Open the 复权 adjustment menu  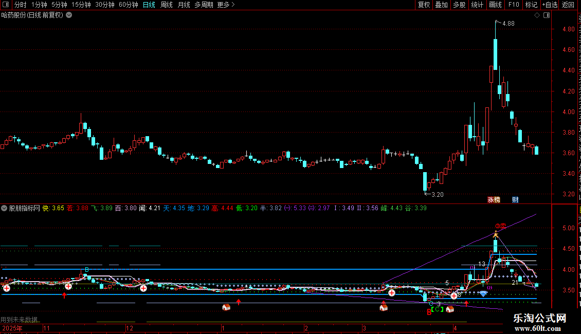pyautogui.click(x=424, y=5)
